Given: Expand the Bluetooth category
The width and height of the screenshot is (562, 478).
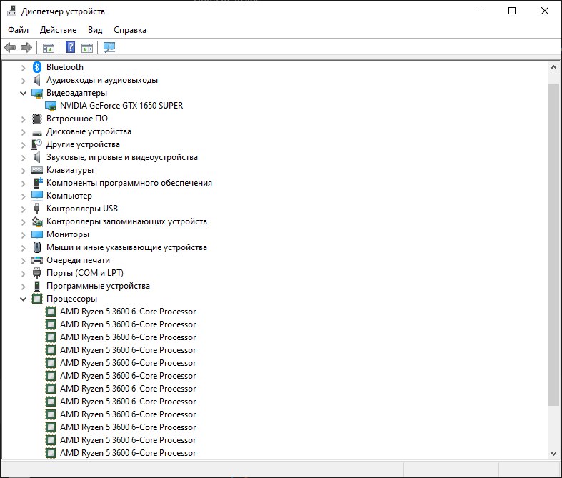Looking at the screenshot, I should [24, 68].
